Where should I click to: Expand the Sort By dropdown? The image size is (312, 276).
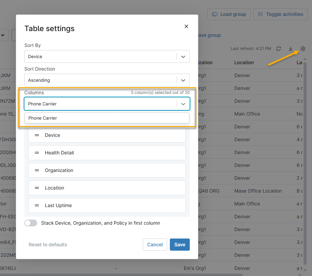(183, 57)
